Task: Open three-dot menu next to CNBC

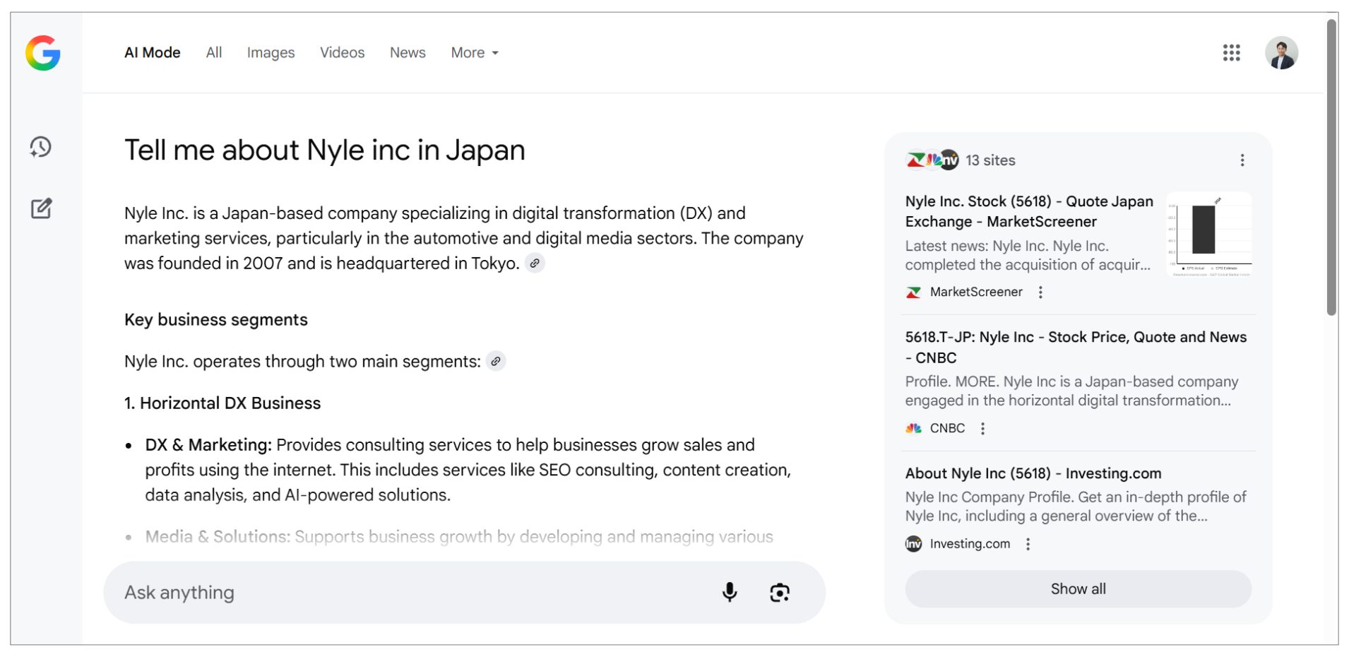Action: (x=982, y=429)
